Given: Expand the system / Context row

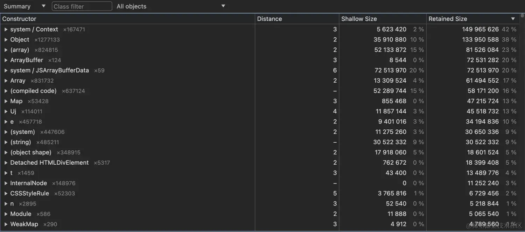Looking at the screenshot, I should (6, 29).
